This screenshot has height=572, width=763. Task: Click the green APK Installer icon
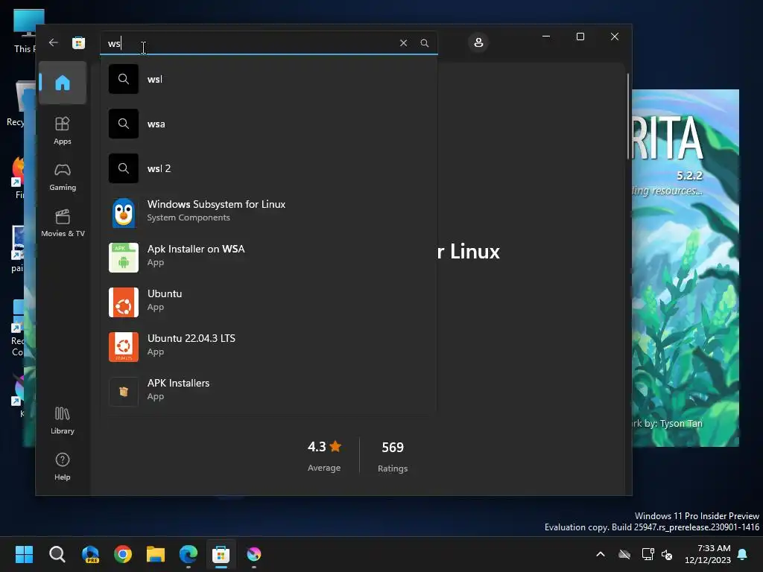coord(124,258)
